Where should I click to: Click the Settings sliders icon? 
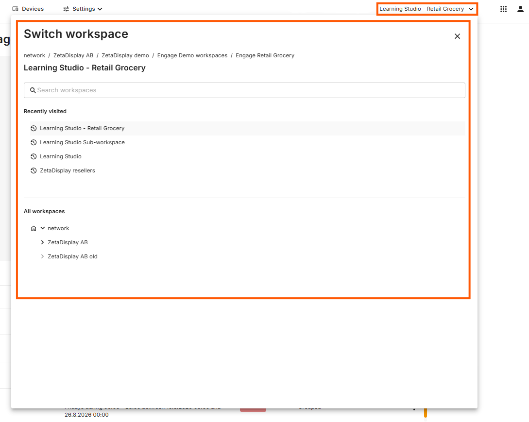(66, 9)
